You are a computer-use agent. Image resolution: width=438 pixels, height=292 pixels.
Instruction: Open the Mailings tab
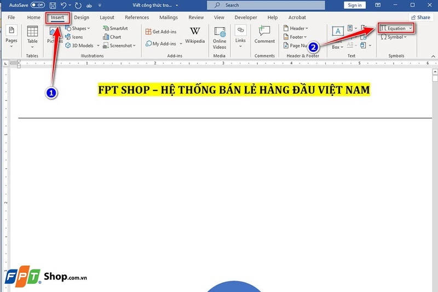coord(169,18)
